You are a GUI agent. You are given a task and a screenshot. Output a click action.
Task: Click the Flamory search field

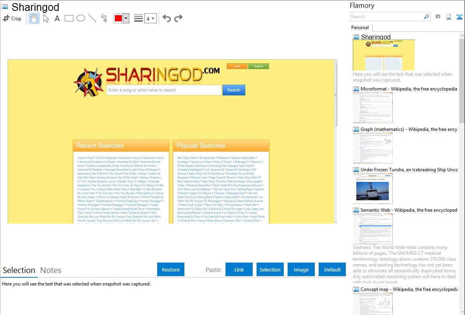point(386,17)
